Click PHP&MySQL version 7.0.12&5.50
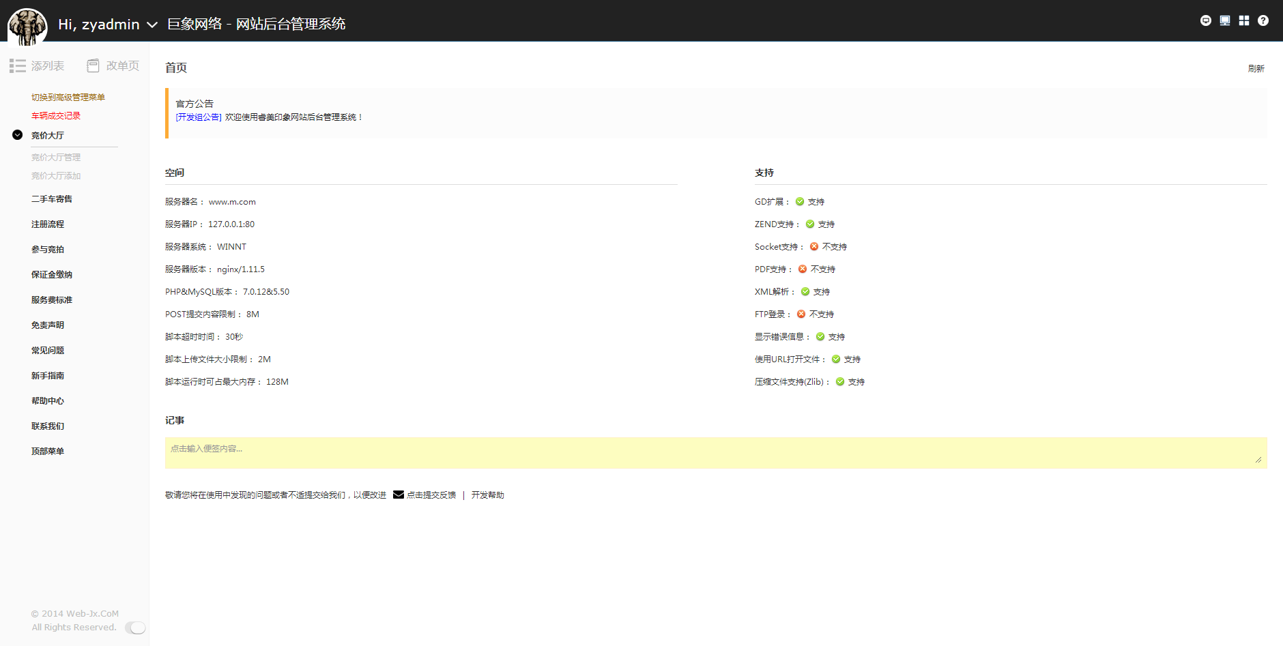Screen dimensions: 1283x646 click(x=266, y=292)
